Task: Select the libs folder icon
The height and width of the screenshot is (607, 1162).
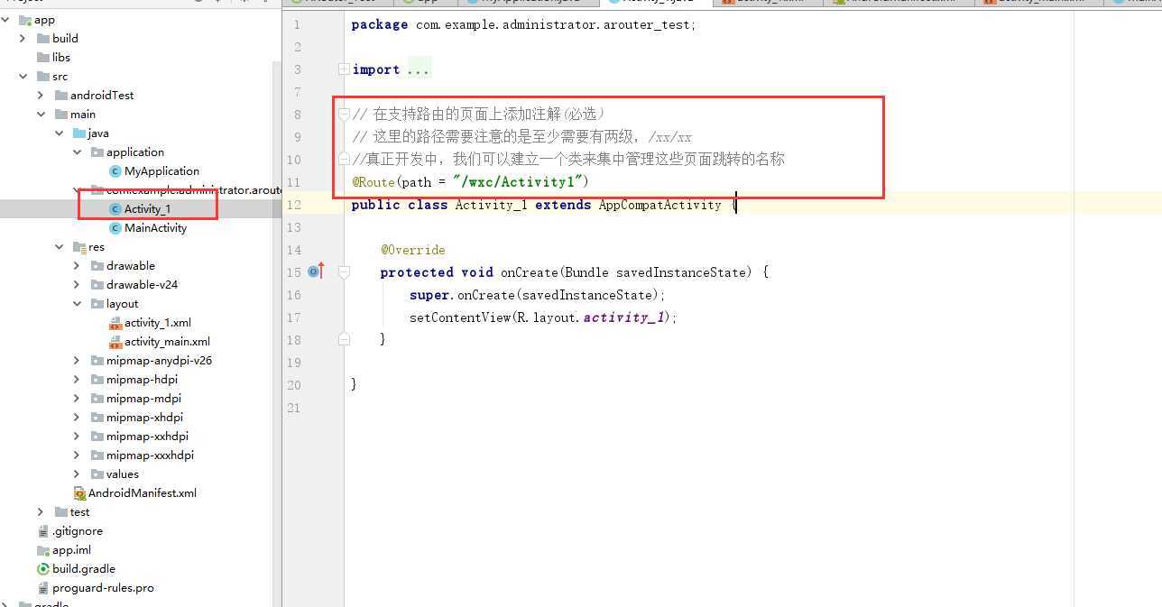Action: pyautogui.click(x=43, y=58)
